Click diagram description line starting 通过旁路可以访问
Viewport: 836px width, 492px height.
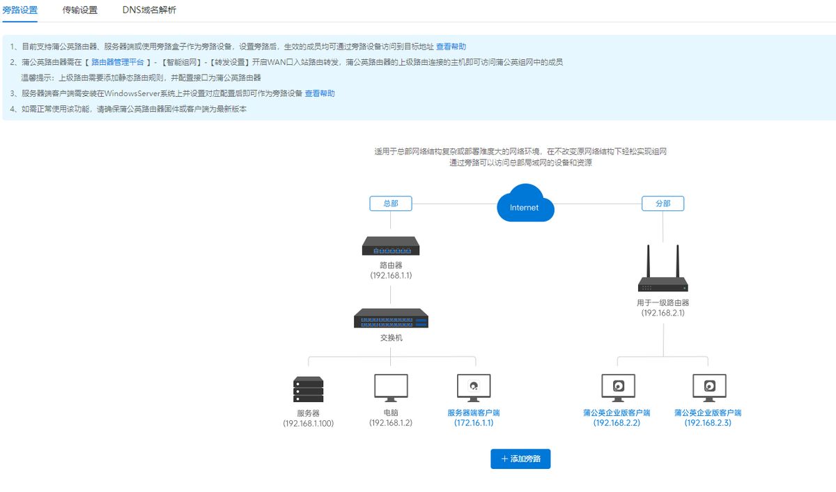[521, 162]
